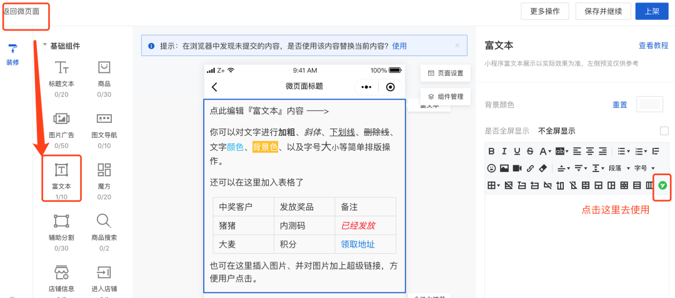The width and height of the screenshot is (675, 298).
Task: Open the 段落 paragraph format dropdown
Action: tap(621, 168)
